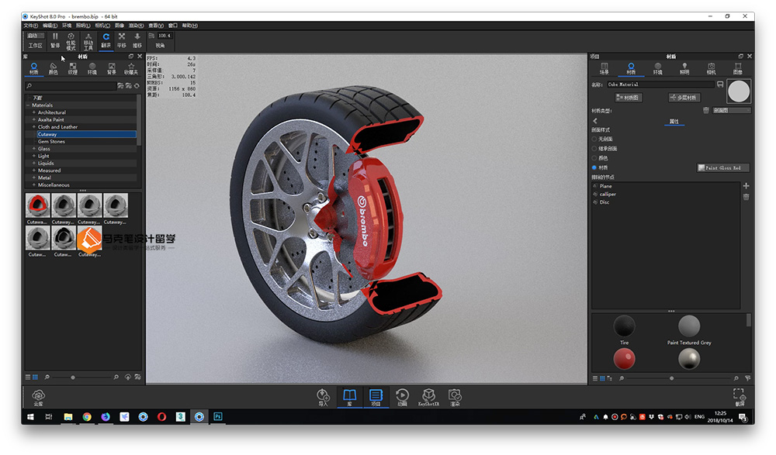Add an excluded node with plus icon
Viewport: 776px width, 455px height.
pos(747,186)
